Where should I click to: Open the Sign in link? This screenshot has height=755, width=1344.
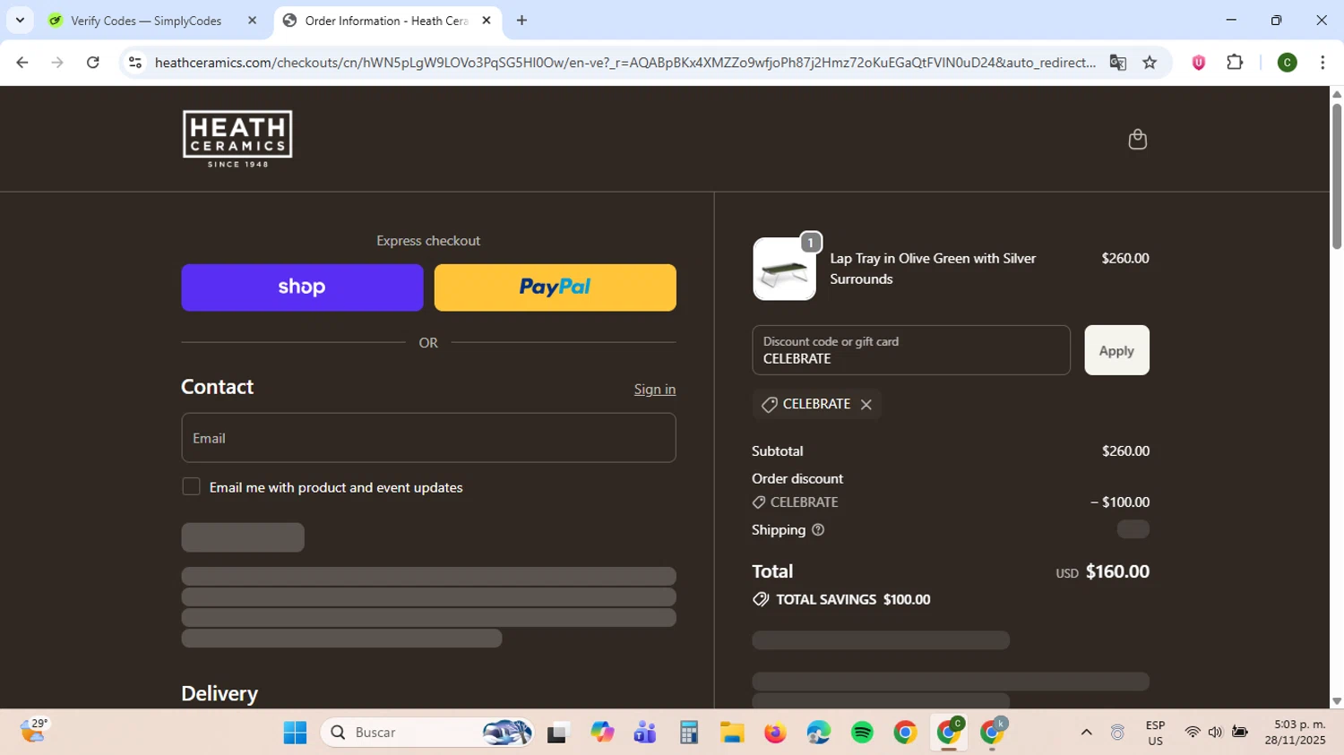point(655,390)
